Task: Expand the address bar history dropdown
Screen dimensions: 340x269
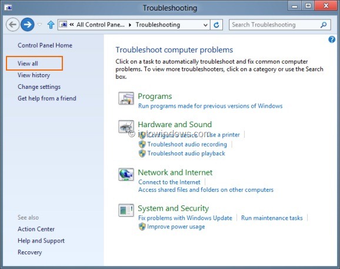Action: coord(205,25)
